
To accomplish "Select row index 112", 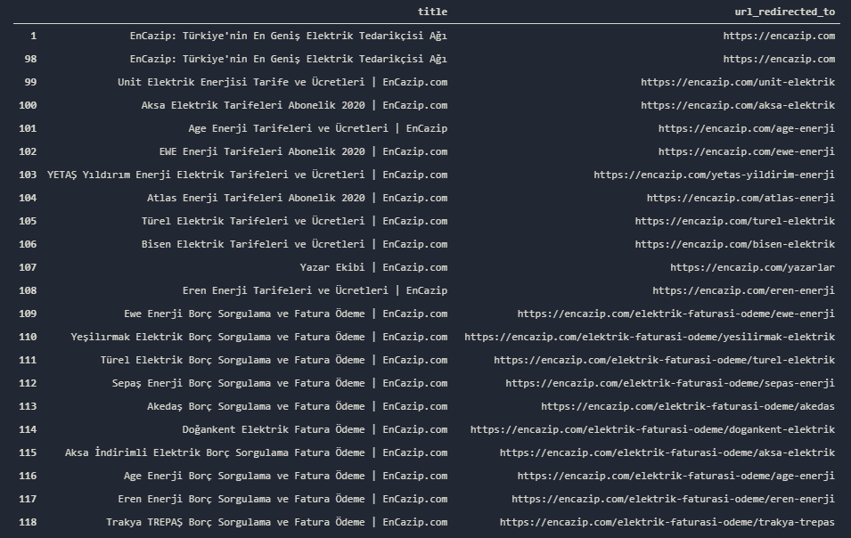I will (28, 383).
